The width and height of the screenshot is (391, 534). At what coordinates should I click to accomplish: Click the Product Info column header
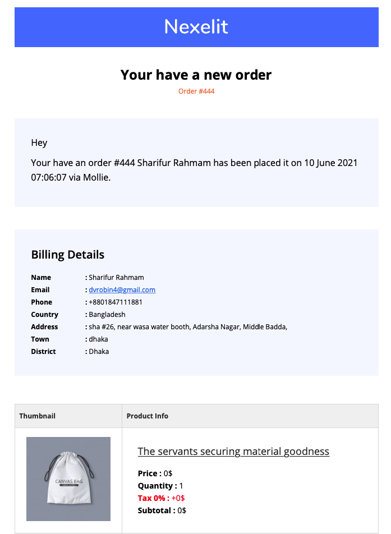[x=148, y=416]
